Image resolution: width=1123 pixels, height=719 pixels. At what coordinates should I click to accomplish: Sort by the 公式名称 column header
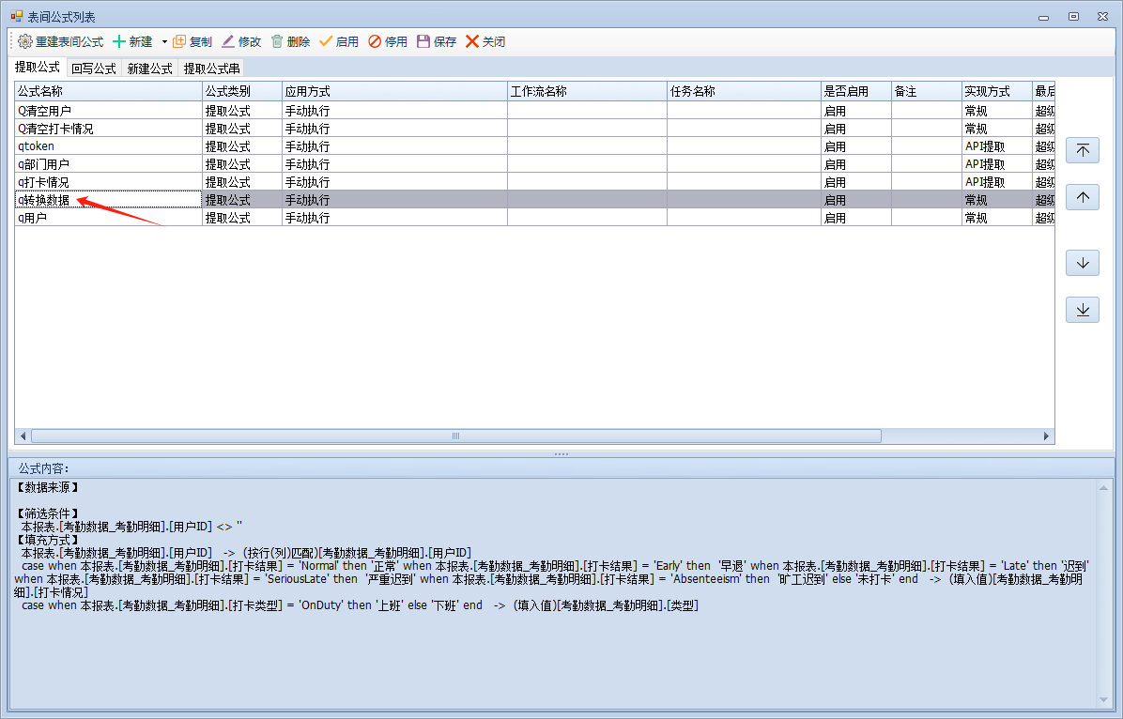pos(108,91)
